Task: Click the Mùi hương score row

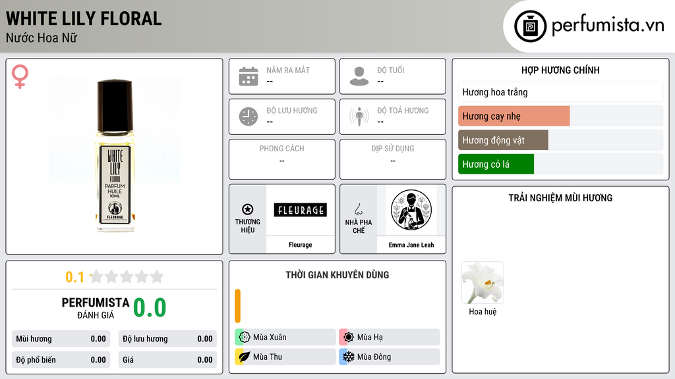Action: (61, 339)
